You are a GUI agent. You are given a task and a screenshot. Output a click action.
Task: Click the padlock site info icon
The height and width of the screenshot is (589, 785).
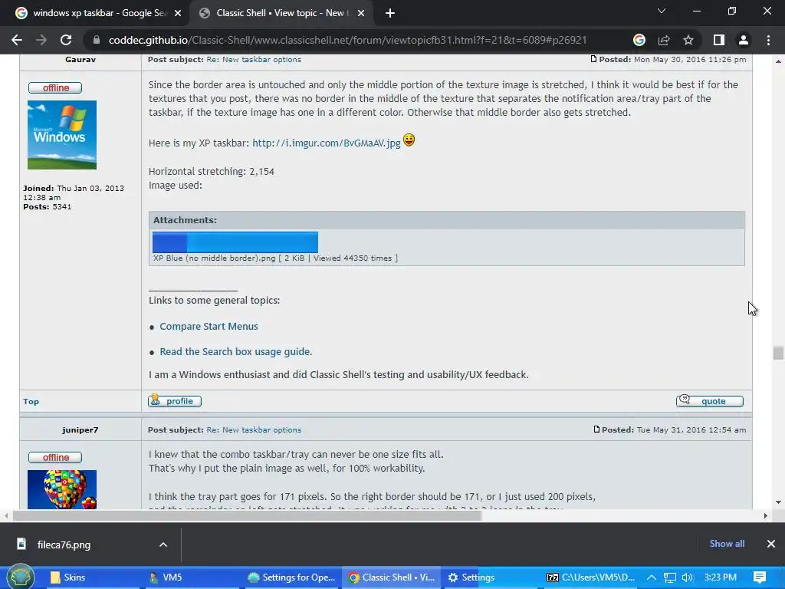[97, 40]
